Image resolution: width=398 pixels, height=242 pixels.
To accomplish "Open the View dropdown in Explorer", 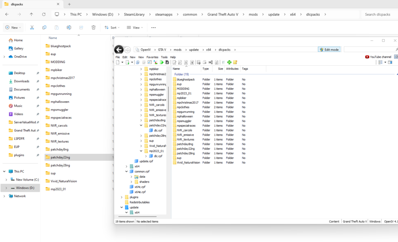I will coord(135,27).
